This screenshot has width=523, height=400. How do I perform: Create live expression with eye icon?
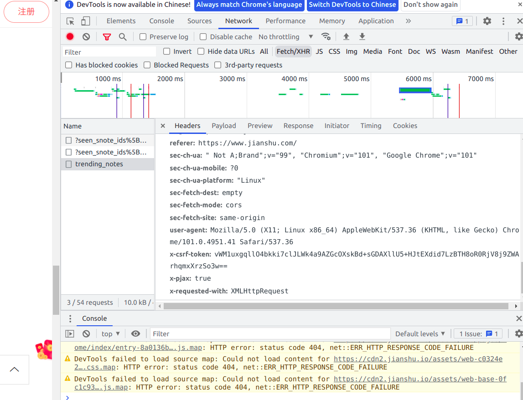tap(135, 333)
